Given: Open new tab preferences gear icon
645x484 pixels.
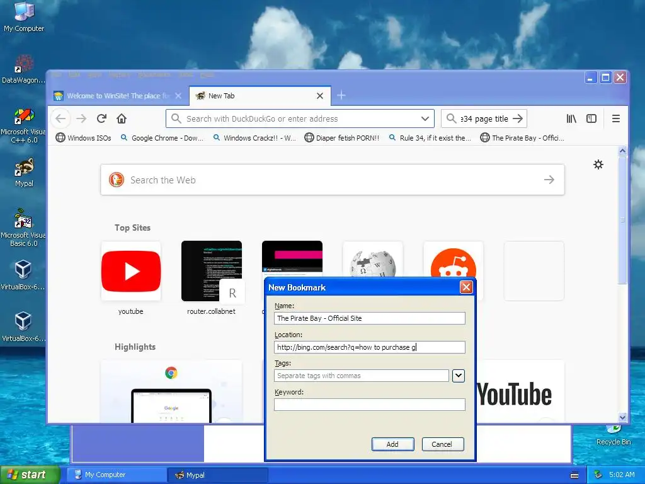Looking at the screenshot, I should coord(598,164).
